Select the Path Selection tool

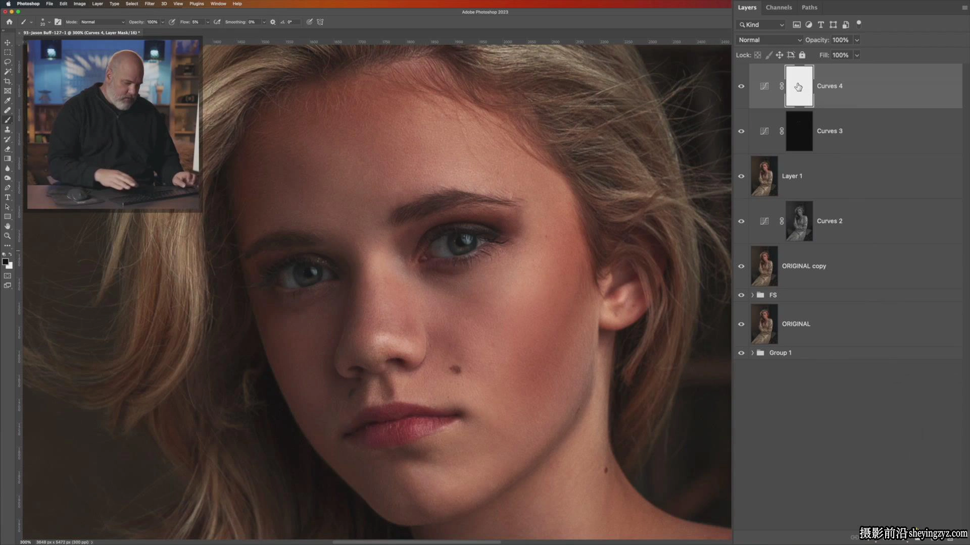click(x=8, y=207)
